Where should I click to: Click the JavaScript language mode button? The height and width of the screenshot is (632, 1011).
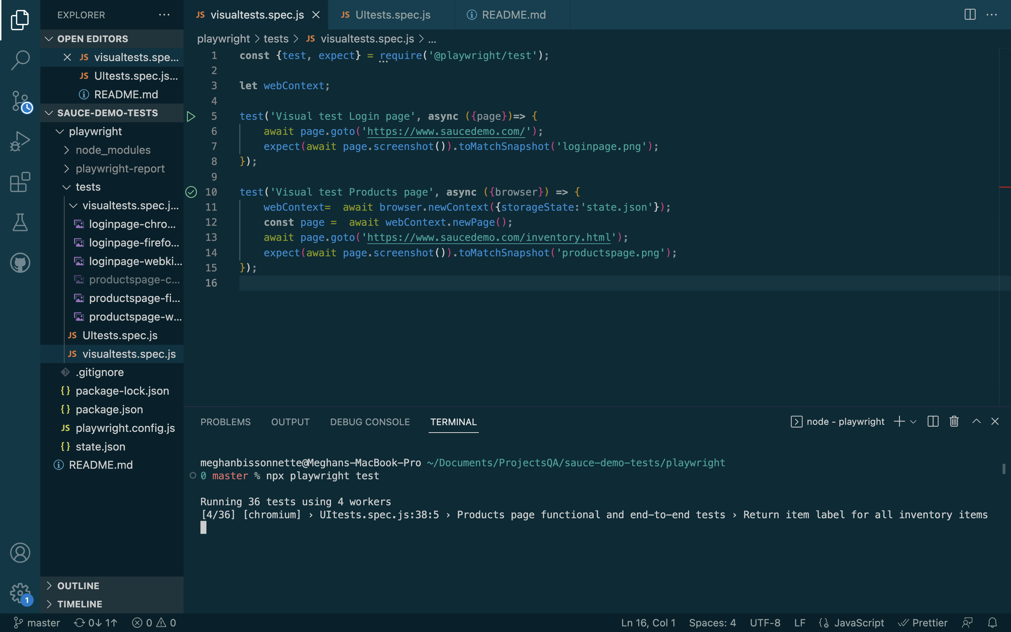coord(859,623)
